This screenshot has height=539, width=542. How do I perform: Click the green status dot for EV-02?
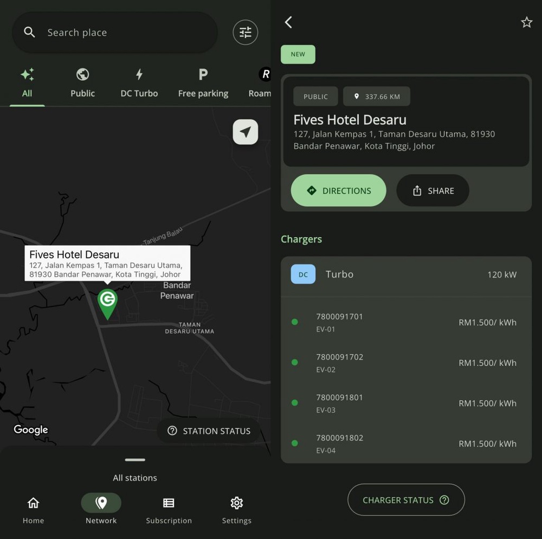tap(294, 362)
